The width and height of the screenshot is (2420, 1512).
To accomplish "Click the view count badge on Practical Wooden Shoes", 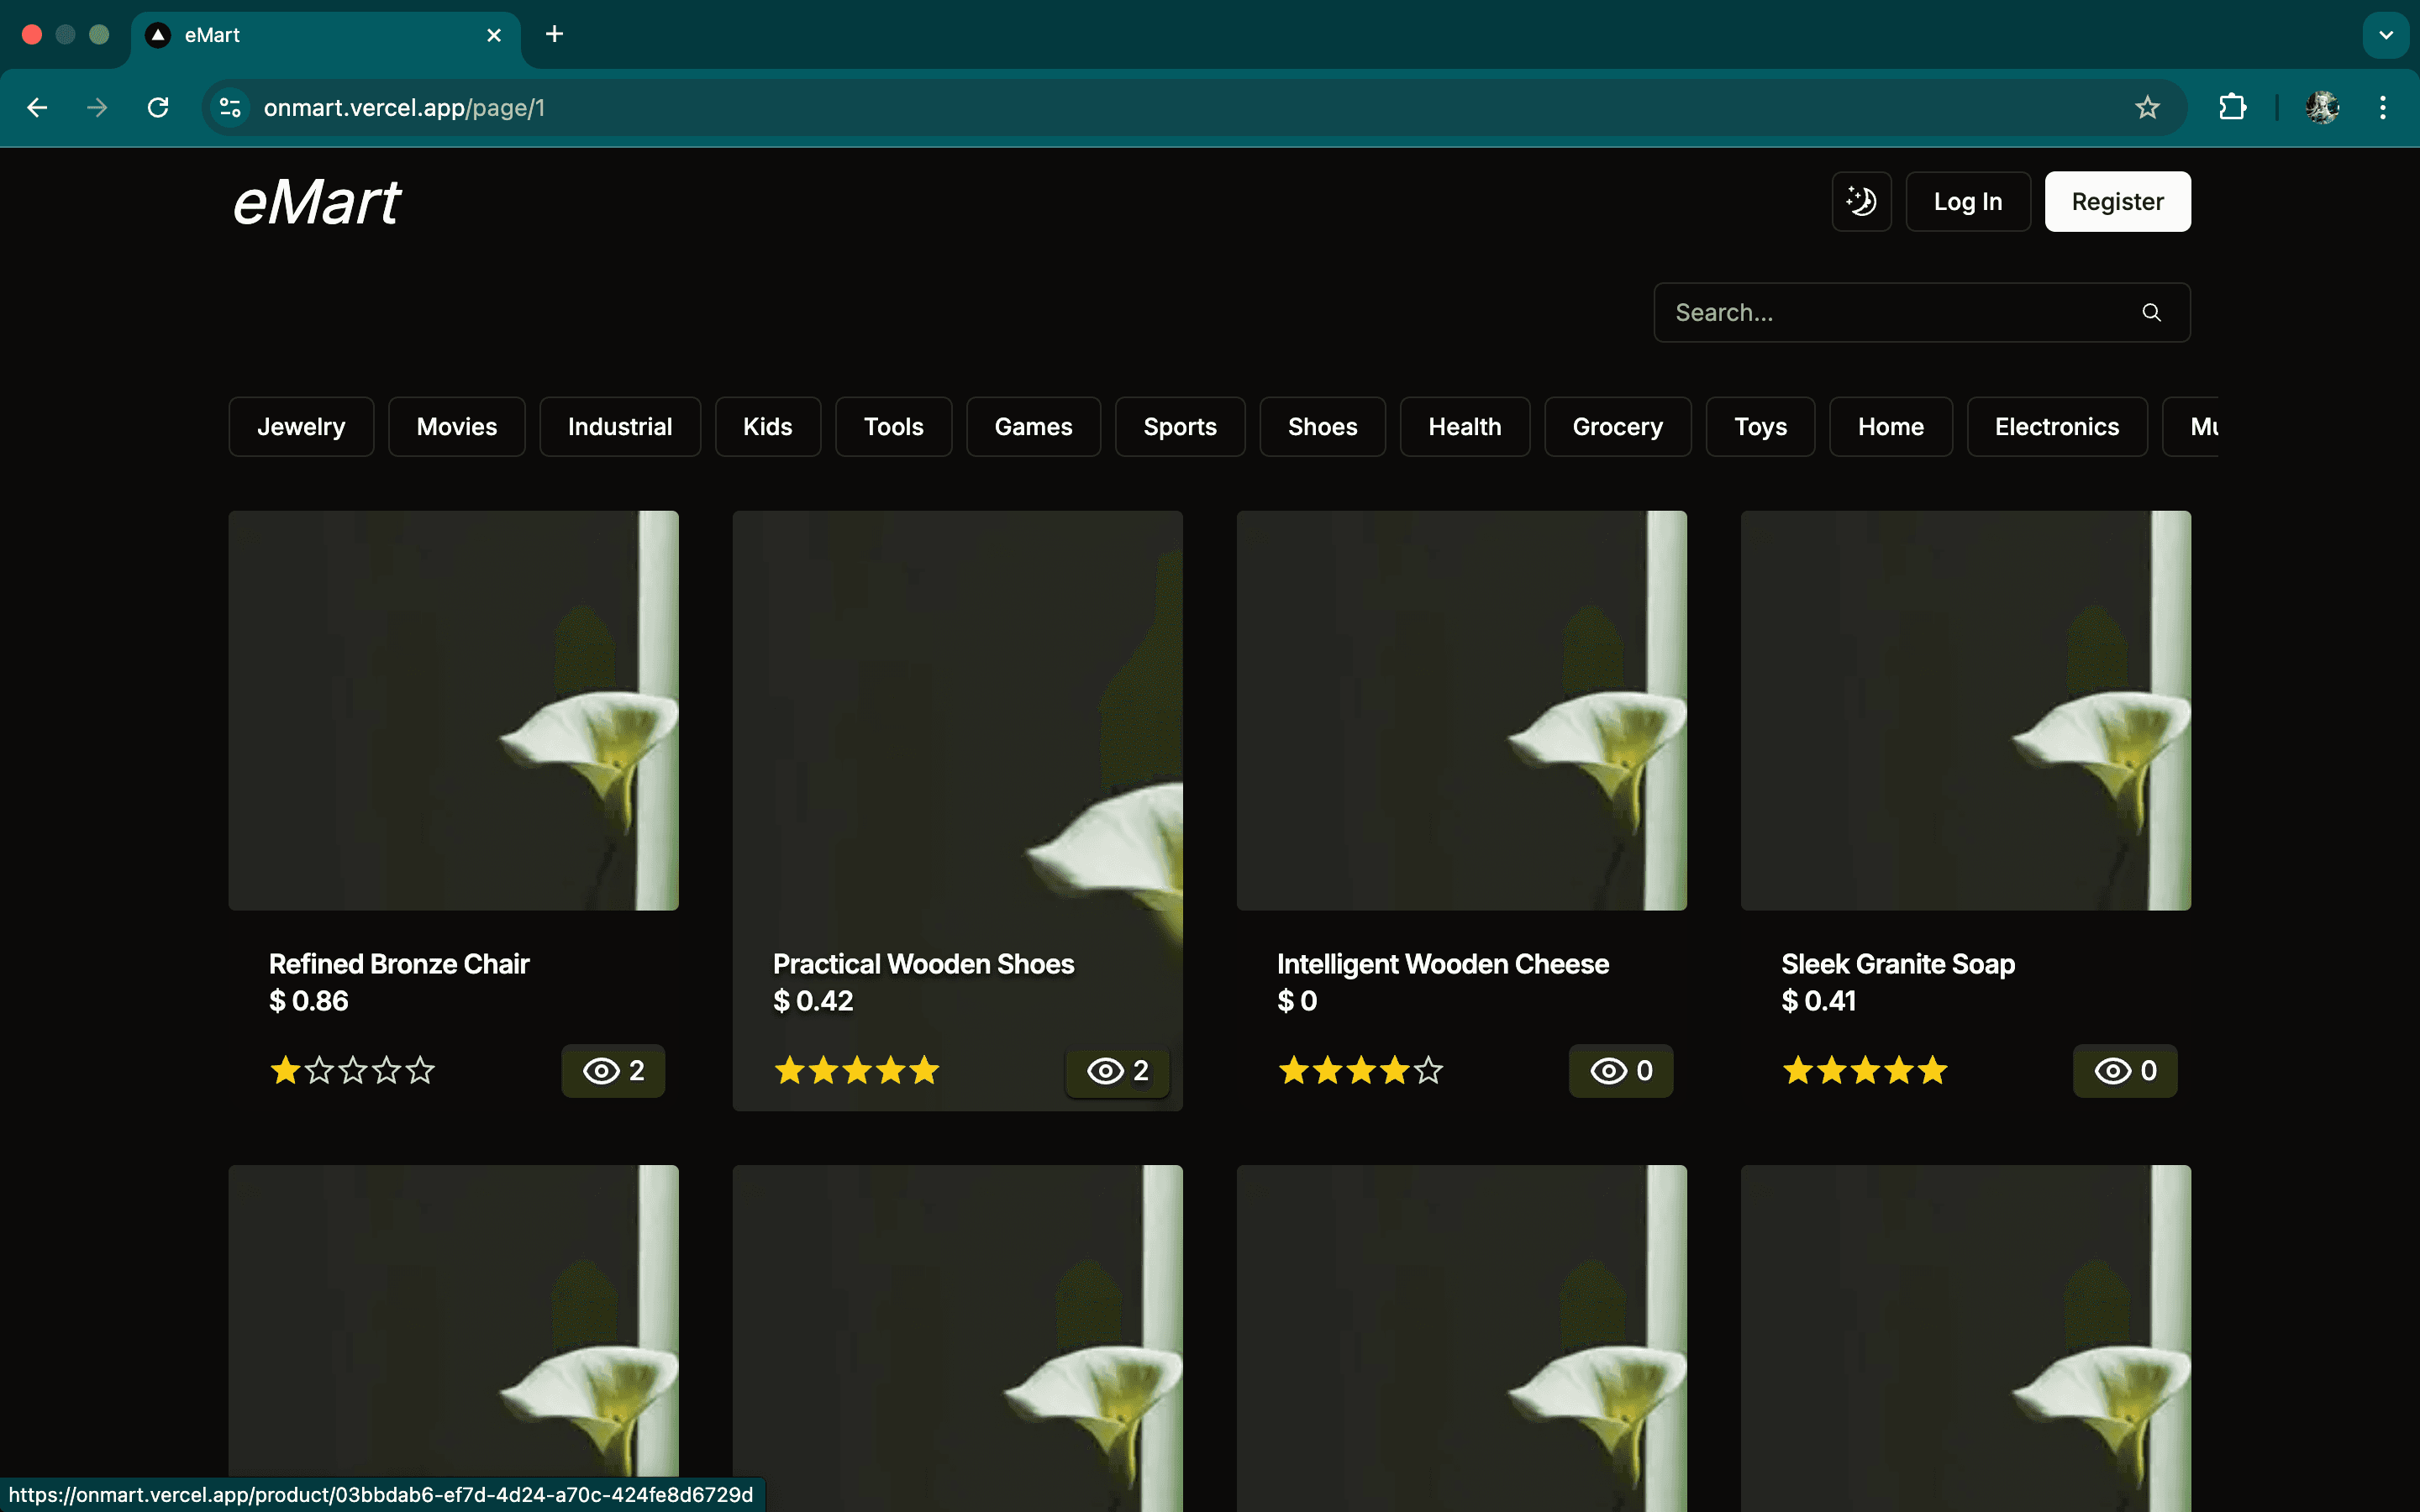I will click(x=1116, y=1071).
